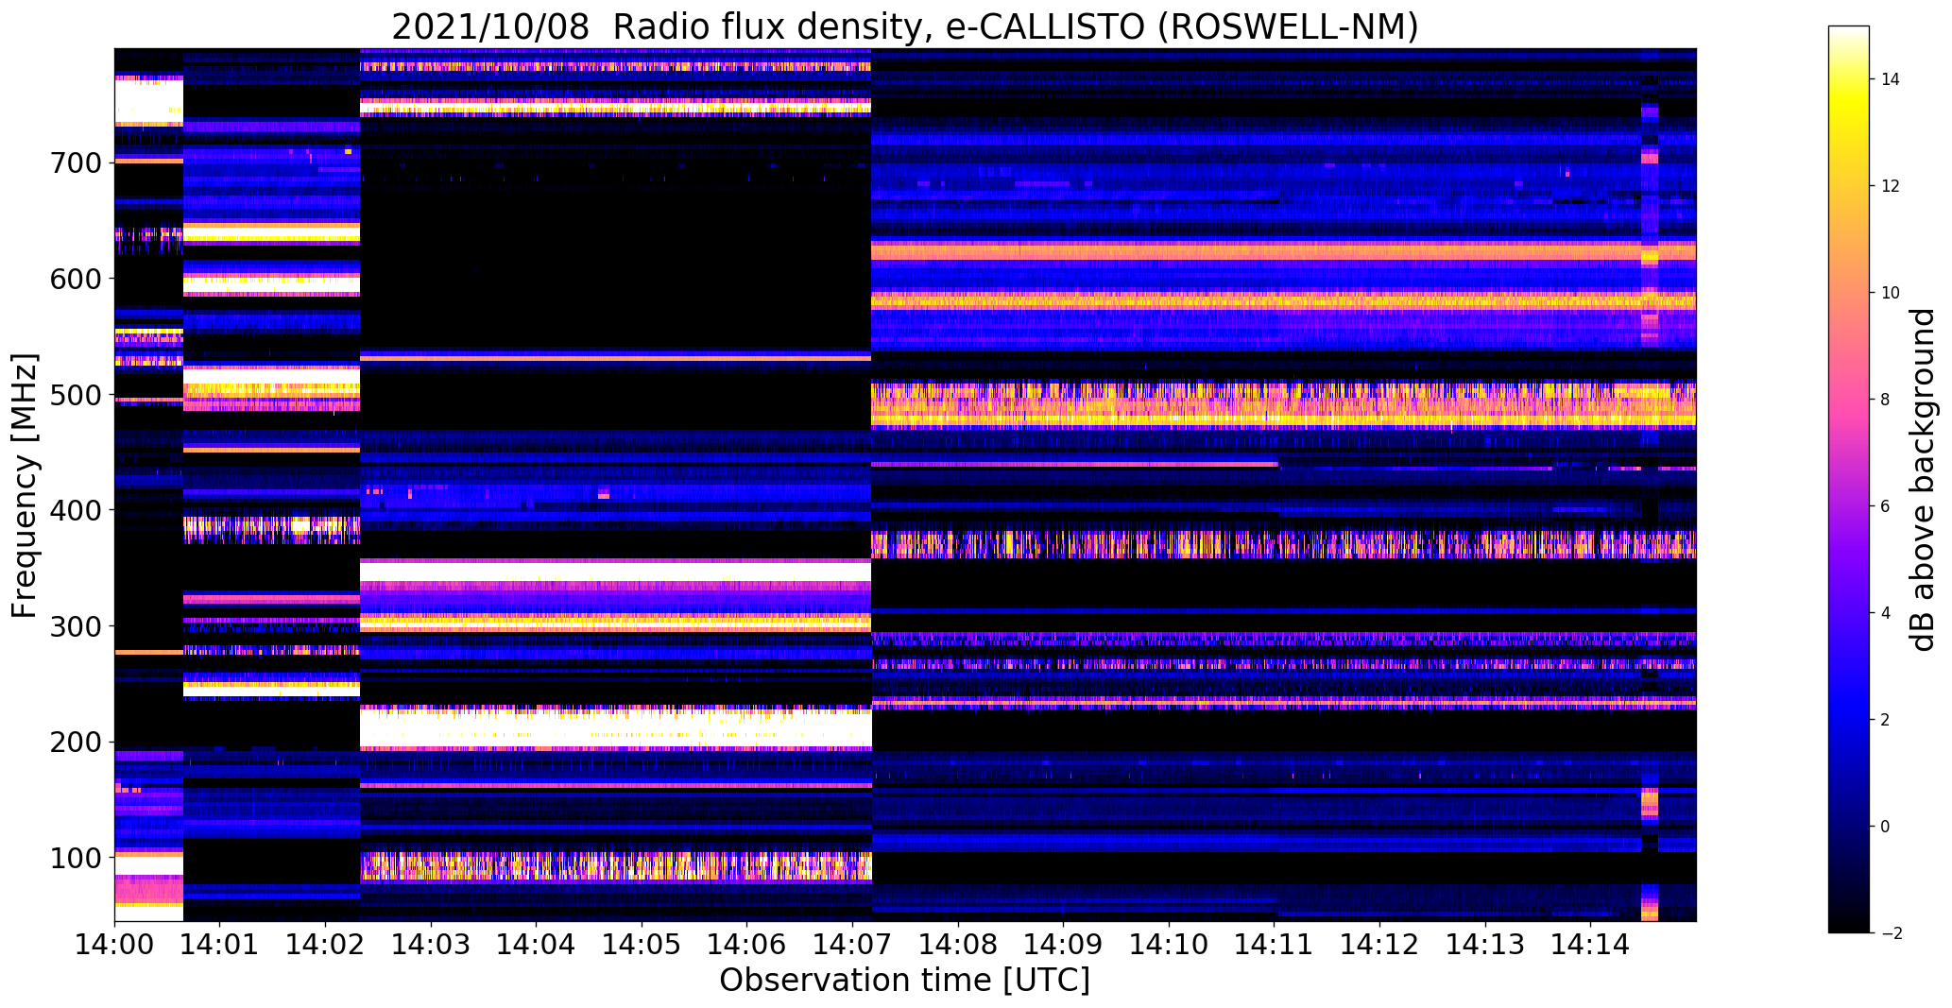The height and width of the screenshot is (1008, 1952).
Task: Click the 14:07 time tick label
Action: [x=852, y=943]
